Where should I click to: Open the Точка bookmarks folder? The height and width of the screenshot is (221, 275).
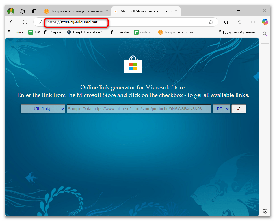(16, 32)
